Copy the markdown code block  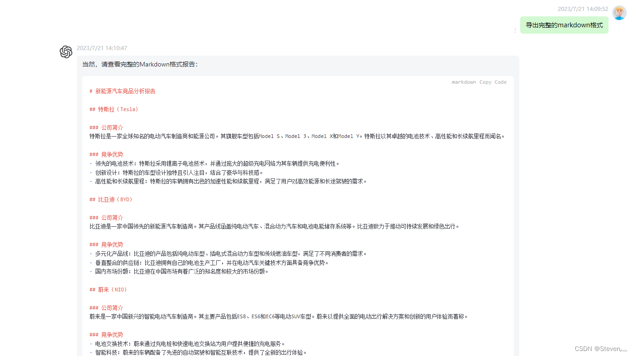[x=493, y=82]
